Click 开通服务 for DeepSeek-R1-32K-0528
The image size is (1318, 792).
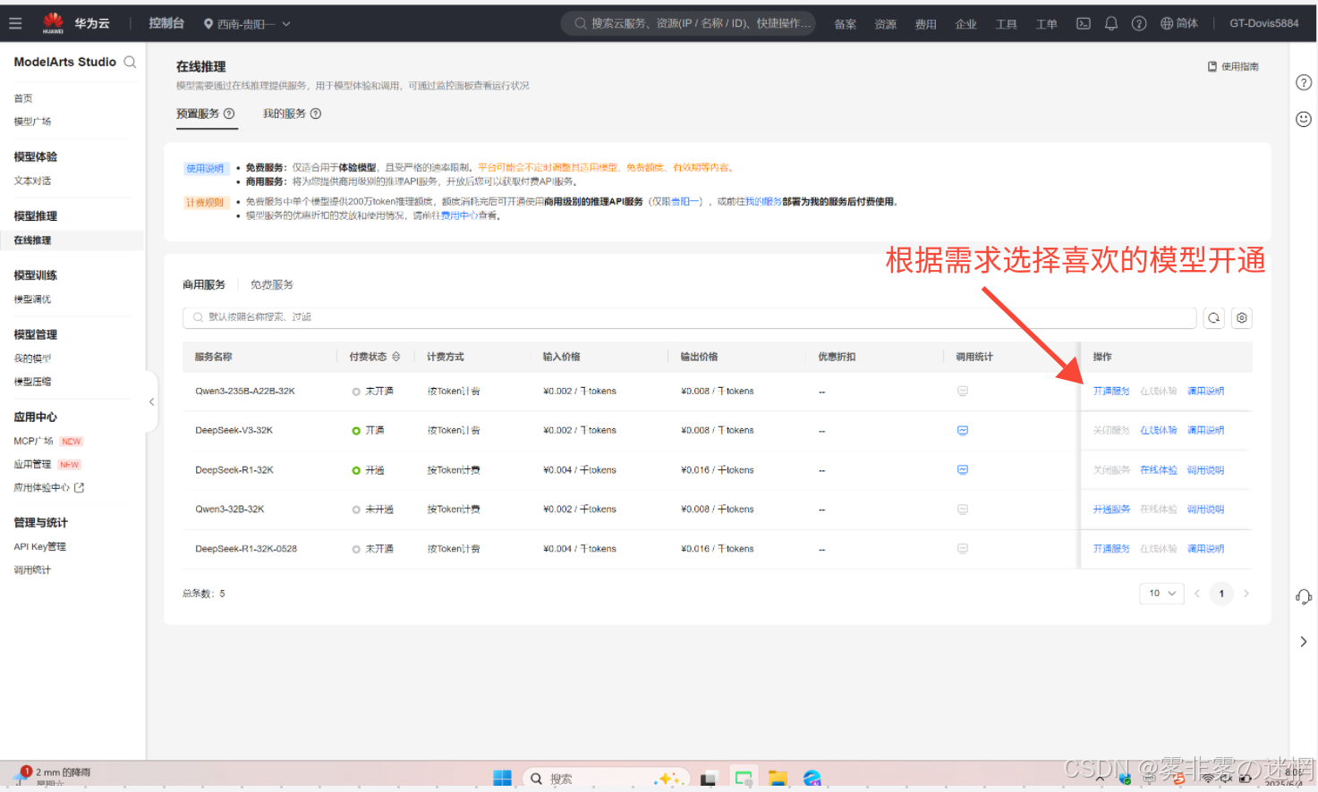pyautogui.click(x=1111, y=549)
